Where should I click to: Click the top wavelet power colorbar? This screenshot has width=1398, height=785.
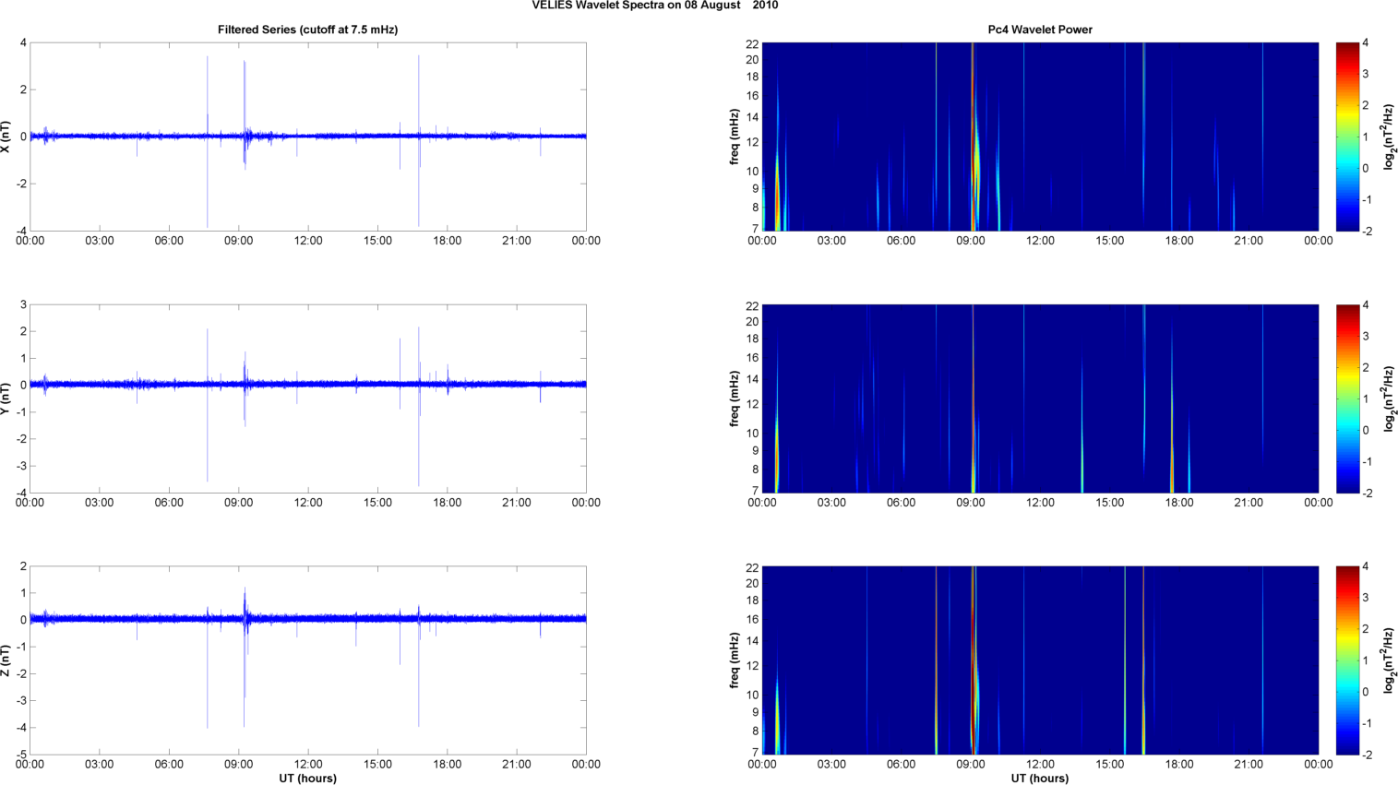pyautogui.click(x=1347, y=137)
